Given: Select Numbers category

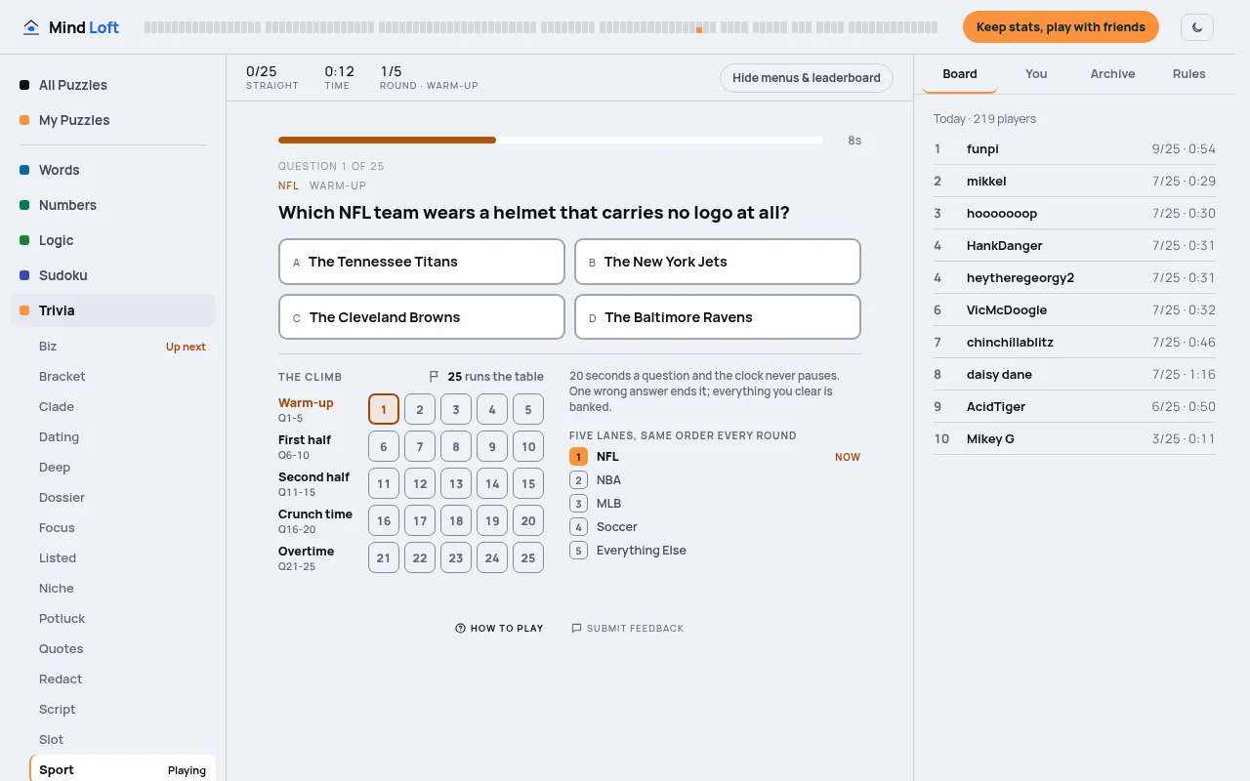Looking at the screenshot, I should [x=113, y=205].
